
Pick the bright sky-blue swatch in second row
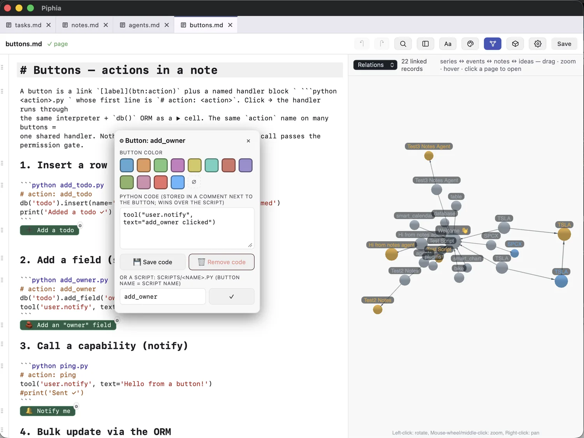(178, 182)
